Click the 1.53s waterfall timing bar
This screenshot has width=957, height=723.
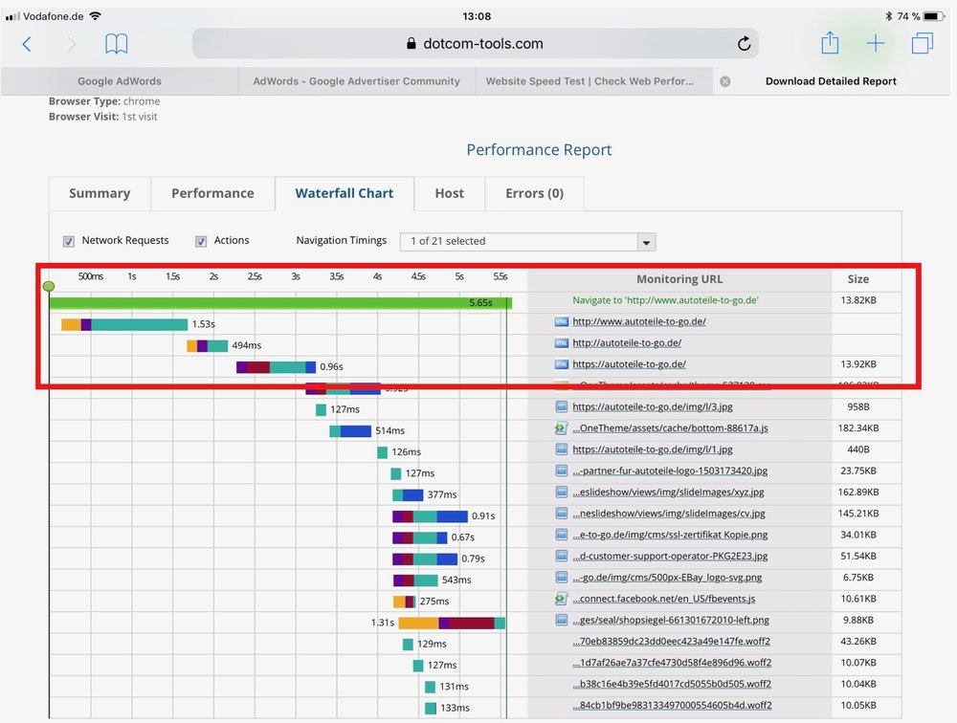[x=124, y=324]
